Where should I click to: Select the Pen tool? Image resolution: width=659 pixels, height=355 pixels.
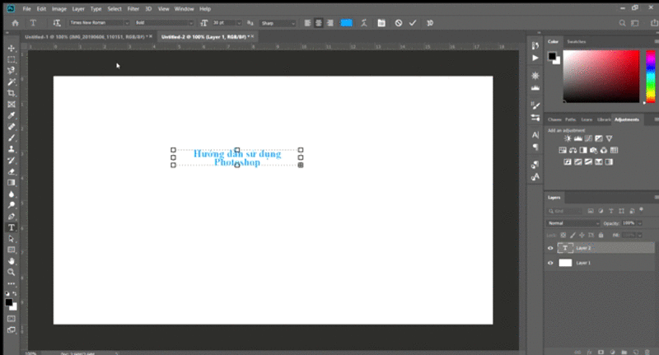pyautogui.click(x=12, y=217)
